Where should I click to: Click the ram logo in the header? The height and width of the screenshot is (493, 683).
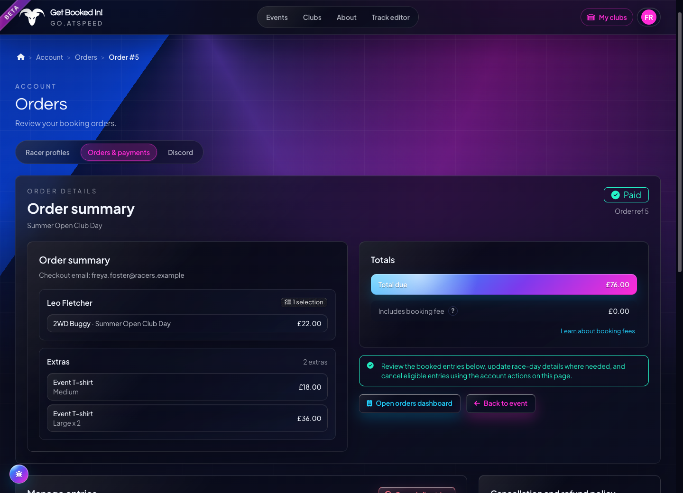pos(32,17)
